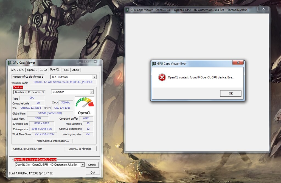Screen dimensions: 281x183
Task: Click the red error icon in dialog
Action: [x=162, y=77]
